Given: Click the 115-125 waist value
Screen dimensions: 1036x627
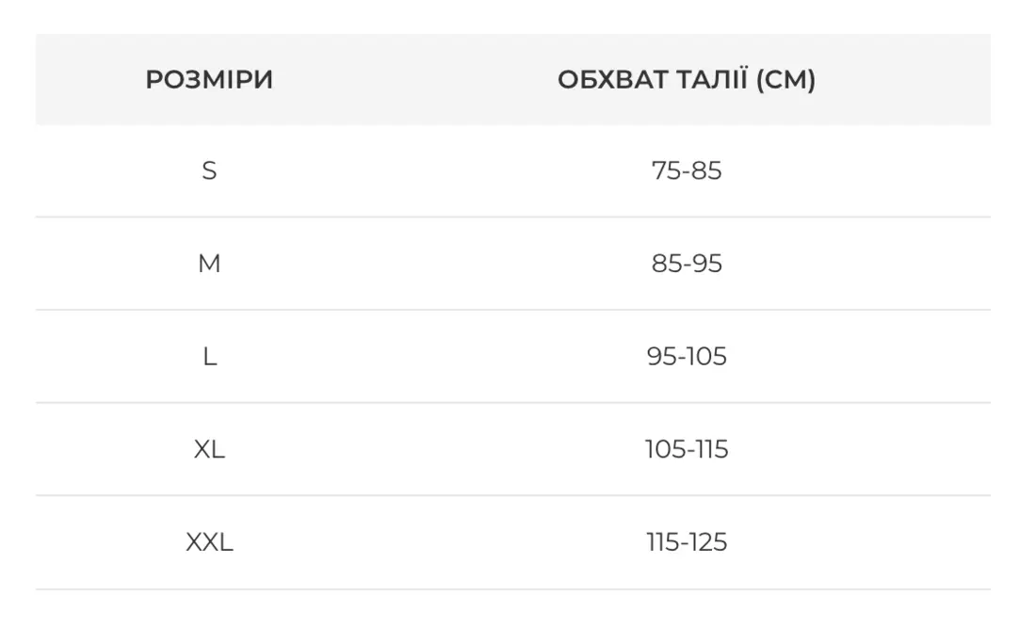Looking at the screenshot, I should 687,542.
